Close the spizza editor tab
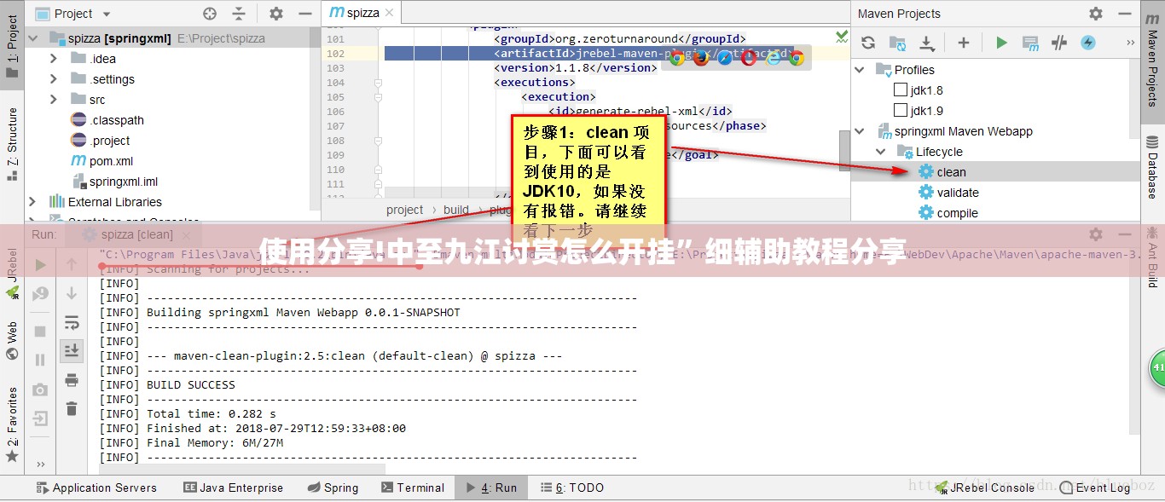 [390, 13]
